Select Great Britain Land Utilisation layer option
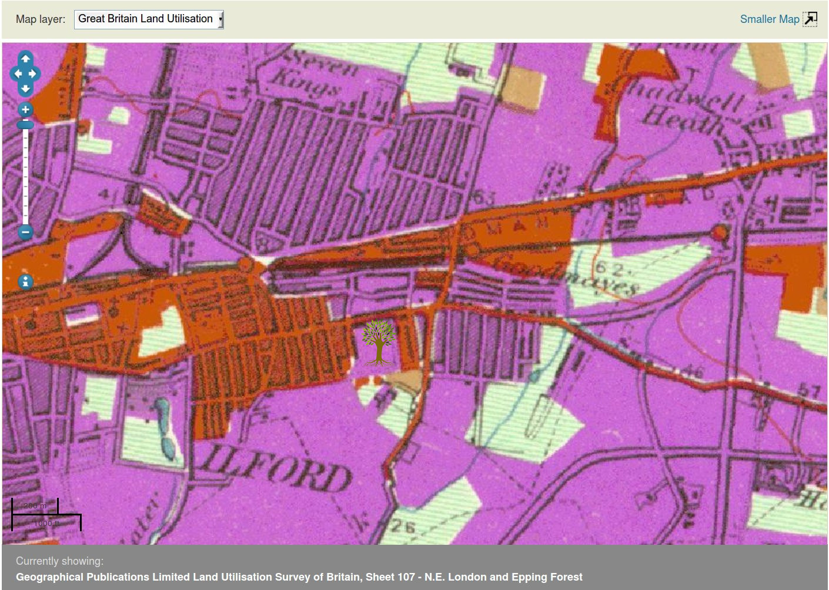This screenshot has width=829, height=590. [143, 19]
